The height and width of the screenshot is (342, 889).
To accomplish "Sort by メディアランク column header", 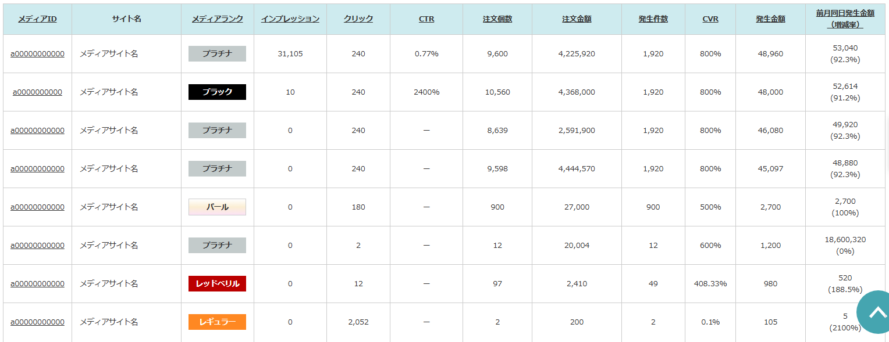I will (x=217, y=19).
